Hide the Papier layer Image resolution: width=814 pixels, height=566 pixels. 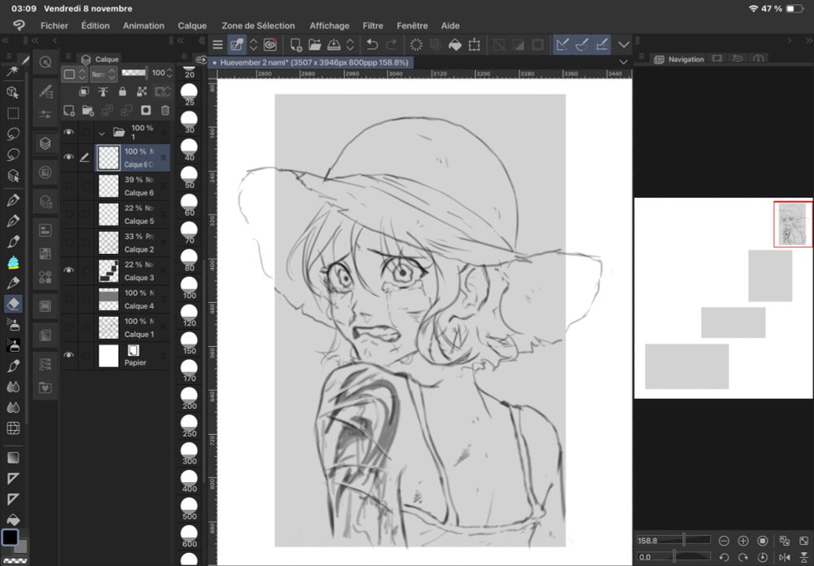pyautogui.click(x=68, y=355)
